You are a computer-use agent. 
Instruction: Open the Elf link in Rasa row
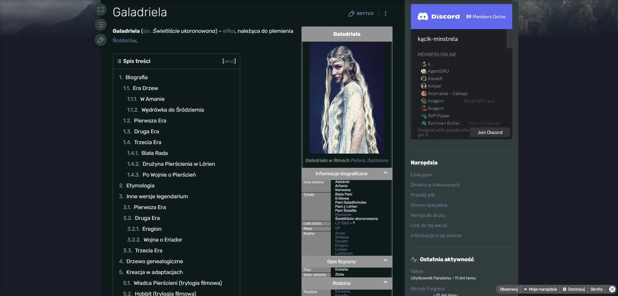tap(337, 228)
